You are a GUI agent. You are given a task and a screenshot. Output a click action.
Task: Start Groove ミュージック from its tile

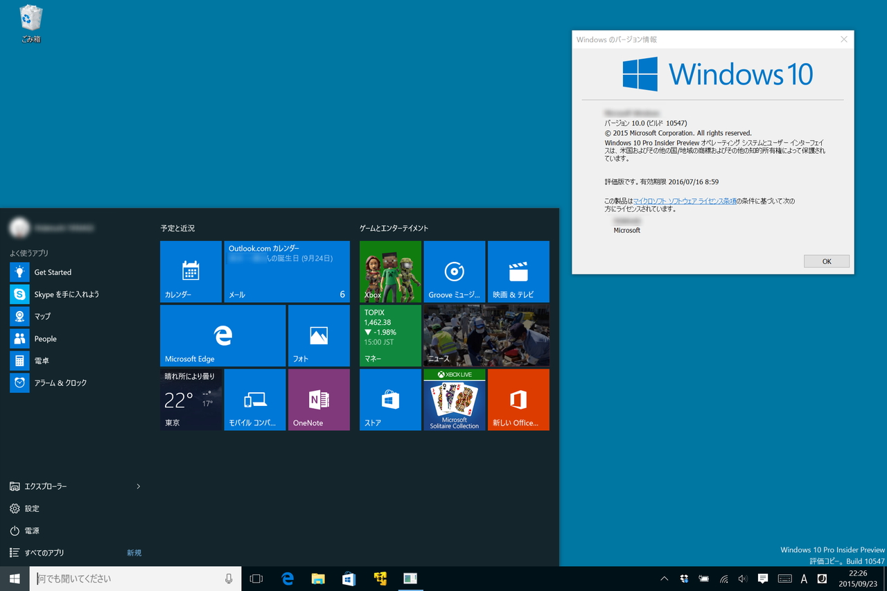click(454, 271)
